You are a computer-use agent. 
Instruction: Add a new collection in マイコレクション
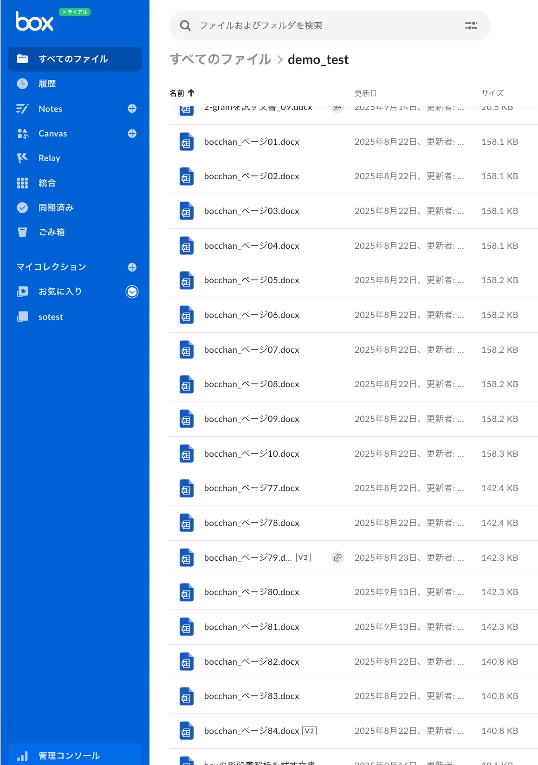pyautogui.click(x=132, y=267)
